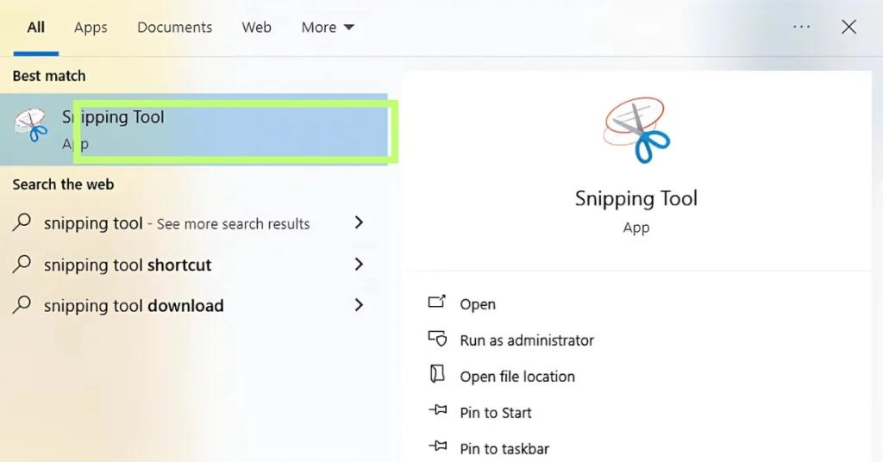Click the Pin to taskbar pin icon
Screen dimensions: 883x462
coord(437,446)
